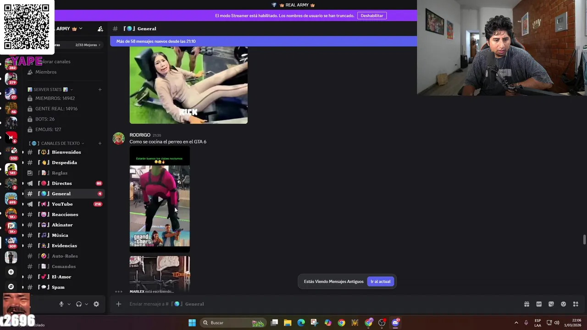Viewport: 587px width, 330px height.
Task: Open the YouTube channel
Action: click(x=64, y=204)
